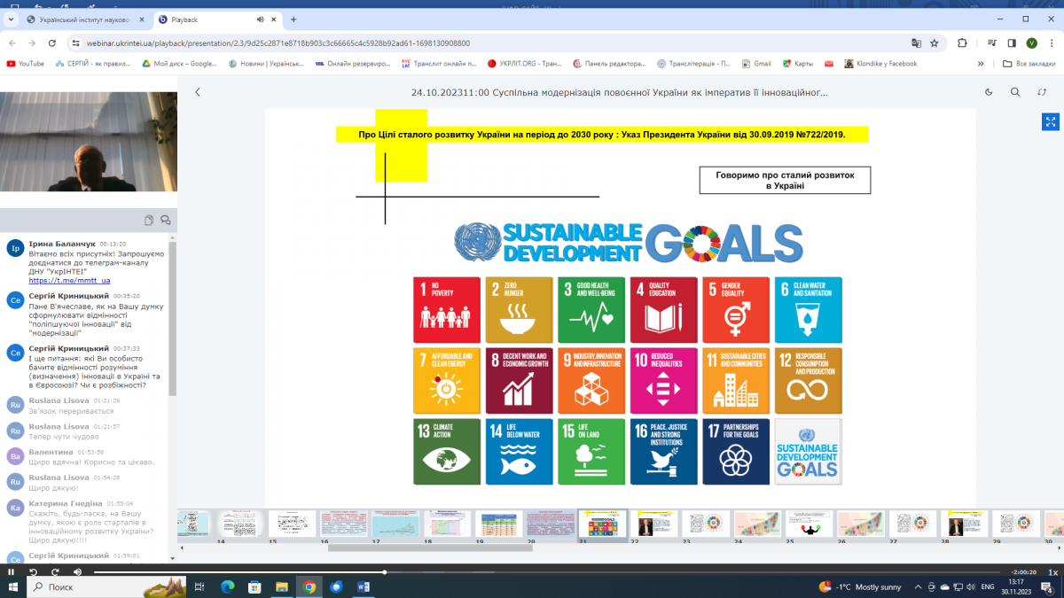Viewport: 1064px width, 598px height.
Task: Reload the current page
Action: [54, 43]
